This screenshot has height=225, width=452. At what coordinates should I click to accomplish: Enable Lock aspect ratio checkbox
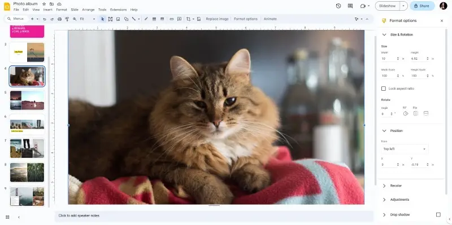pyautogui.click(x=384, y=89)
